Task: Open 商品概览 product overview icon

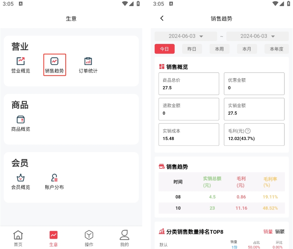Action: point(21,123)
